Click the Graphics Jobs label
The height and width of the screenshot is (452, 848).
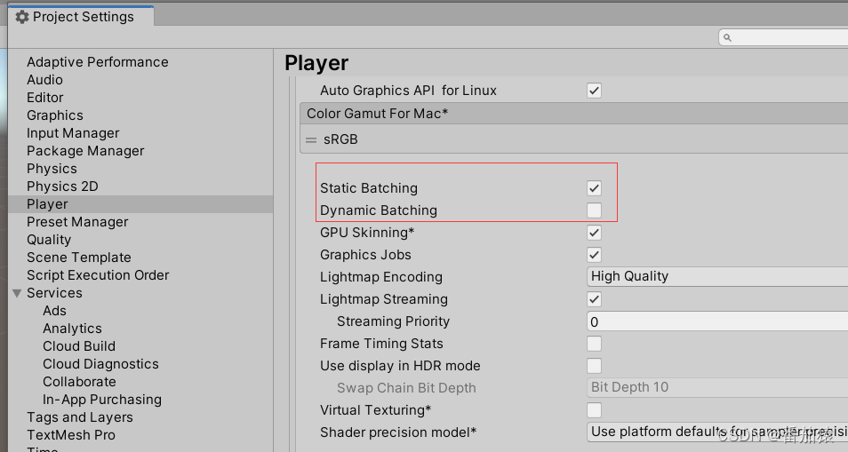365,255
